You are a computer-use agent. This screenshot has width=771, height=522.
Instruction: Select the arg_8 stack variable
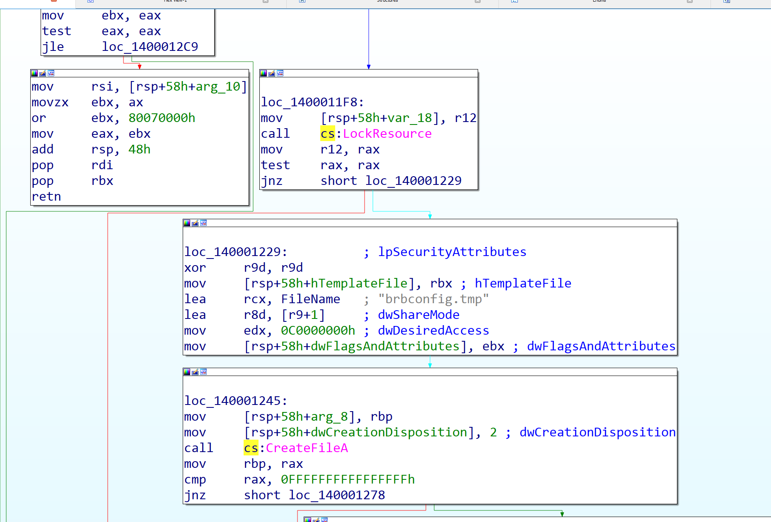[x=329, y=417]
